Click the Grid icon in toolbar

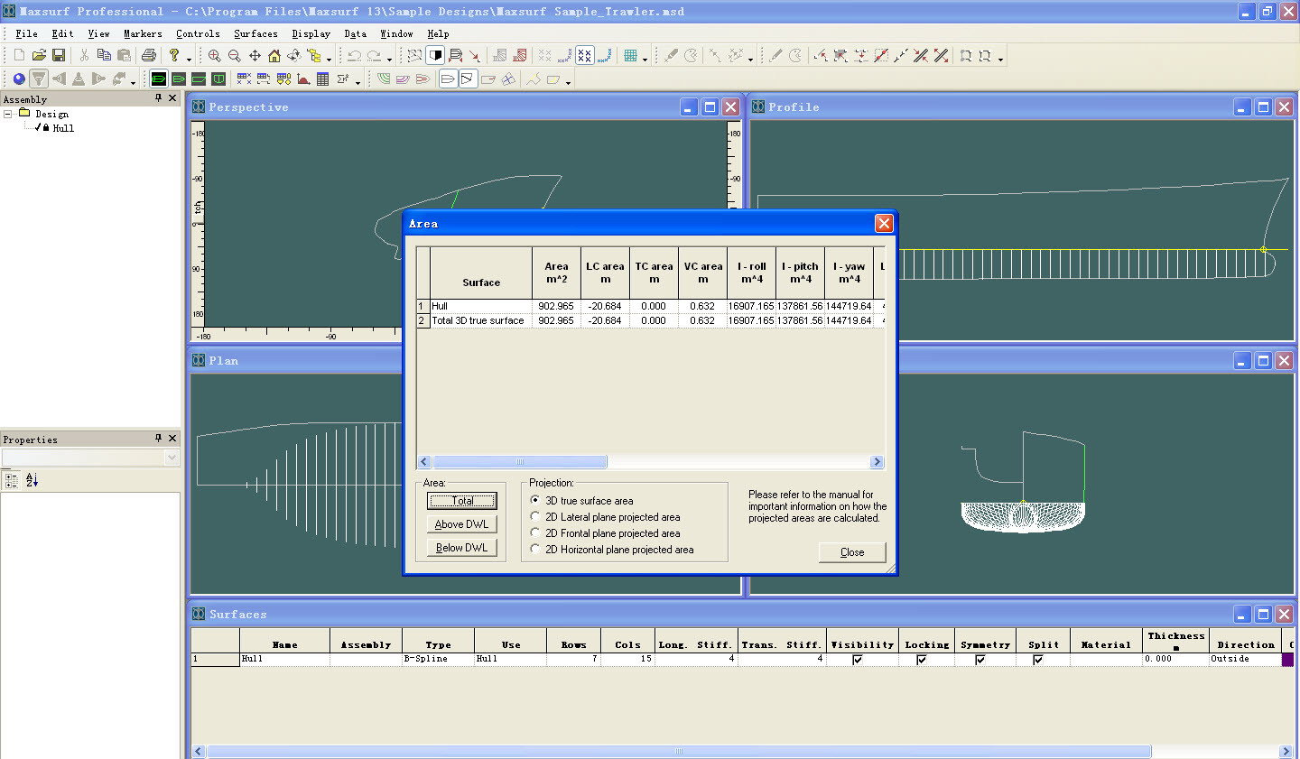[x=630, y=55]
